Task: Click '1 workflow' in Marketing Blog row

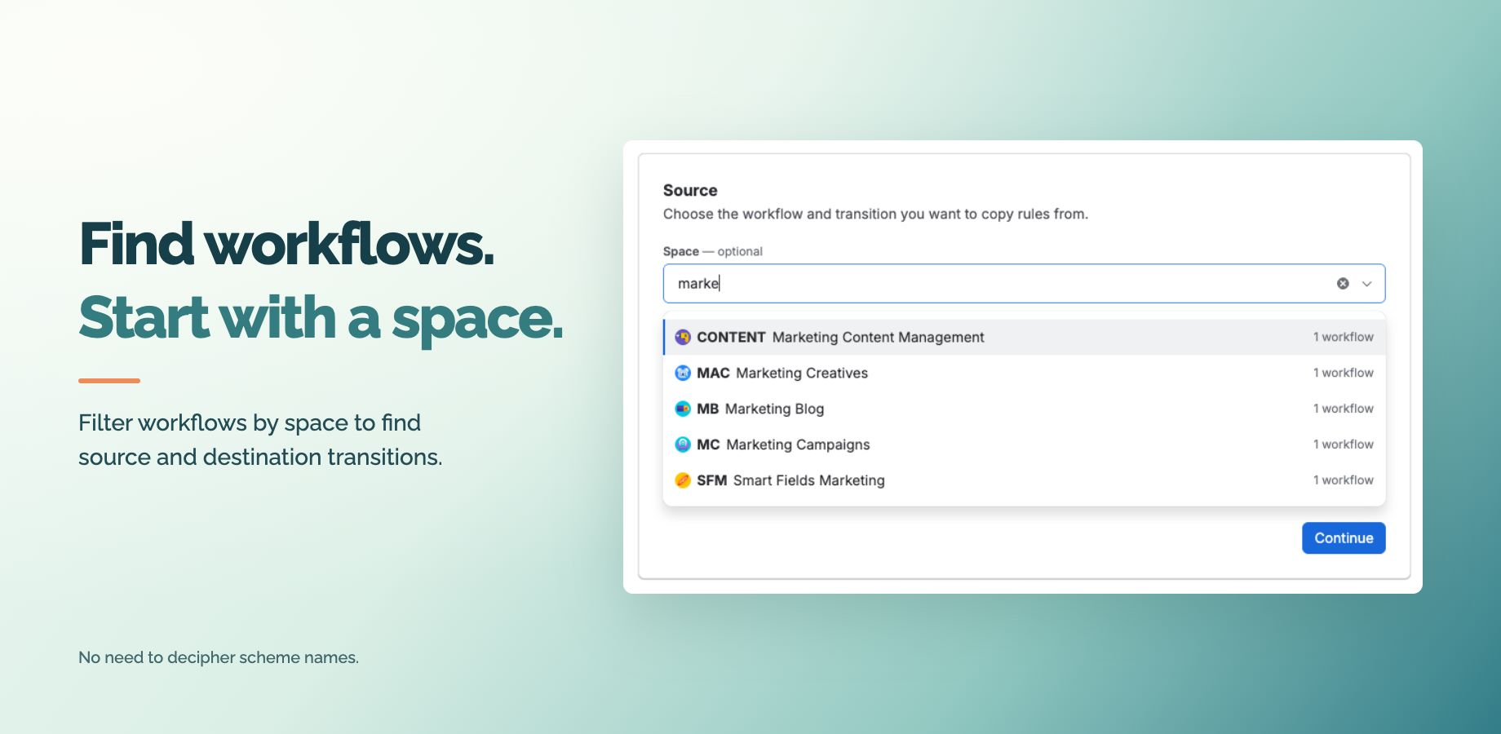Action: 1343,409
